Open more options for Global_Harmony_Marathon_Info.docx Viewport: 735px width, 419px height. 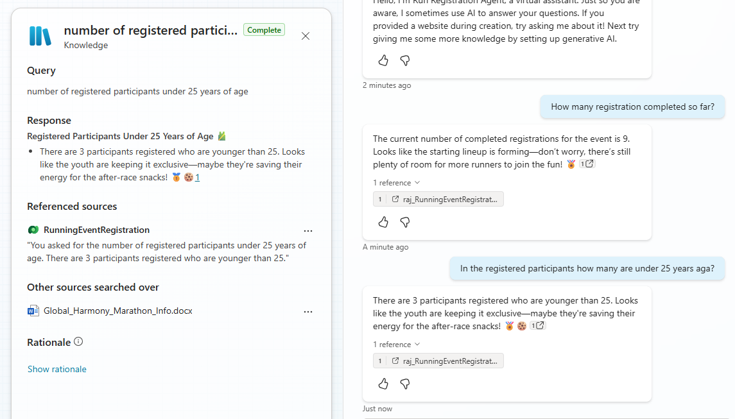tap(308, 311)
